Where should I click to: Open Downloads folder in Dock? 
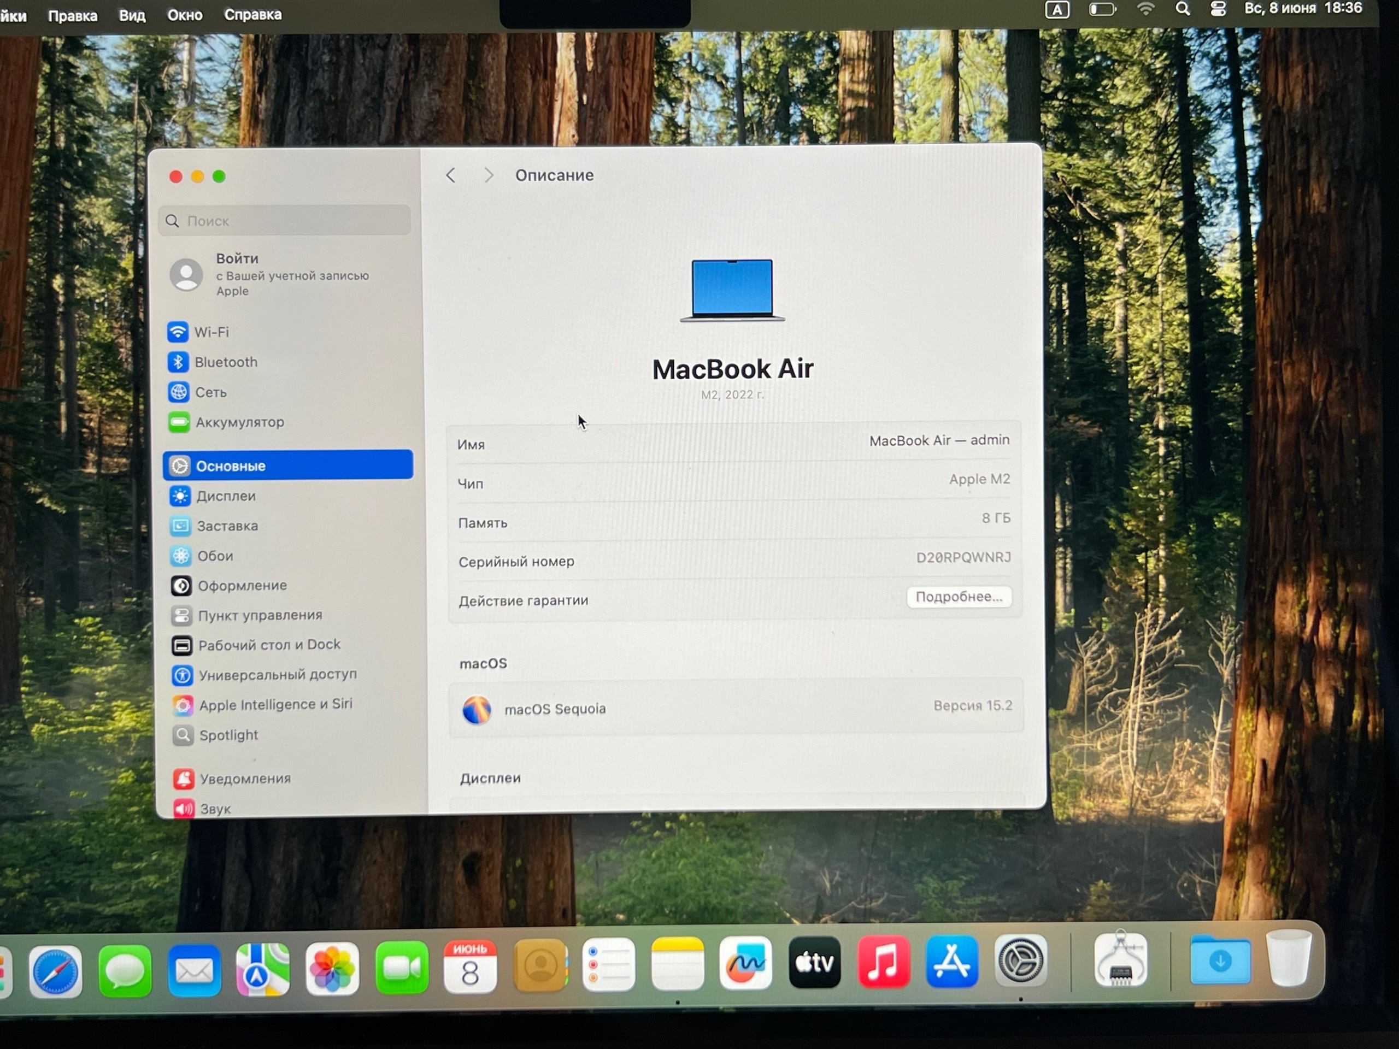tap(1221, 960)
